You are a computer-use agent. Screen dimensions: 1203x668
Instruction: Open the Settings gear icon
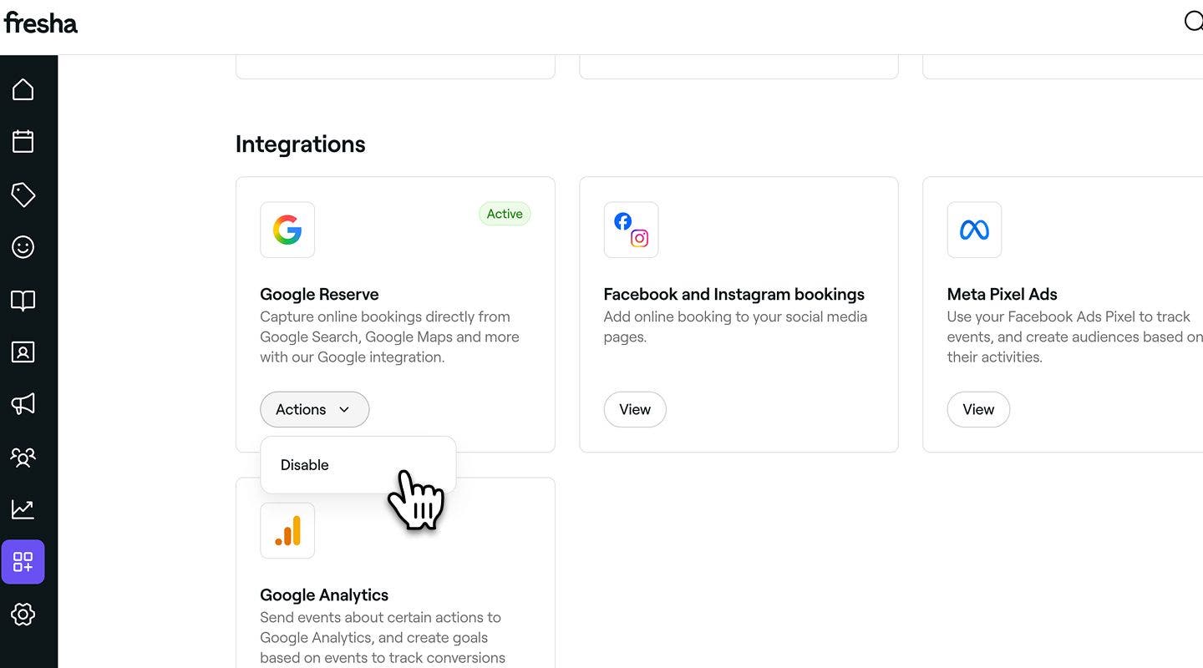click(x=23, y=615)
